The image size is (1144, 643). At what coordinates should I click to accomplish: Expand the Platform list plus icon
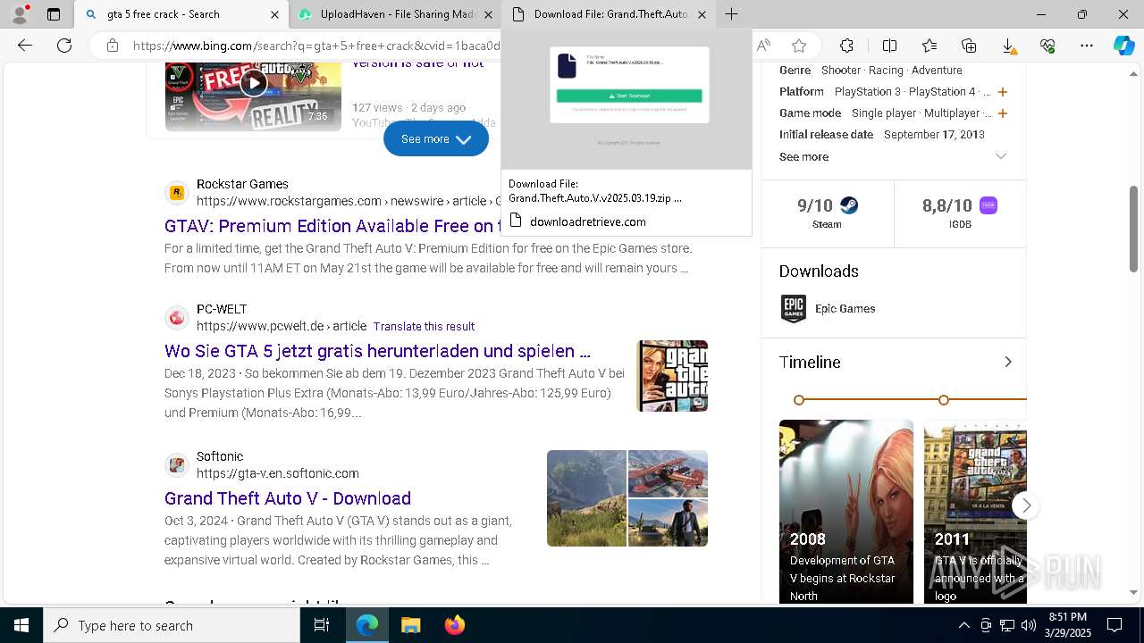tap(1003, 92)
